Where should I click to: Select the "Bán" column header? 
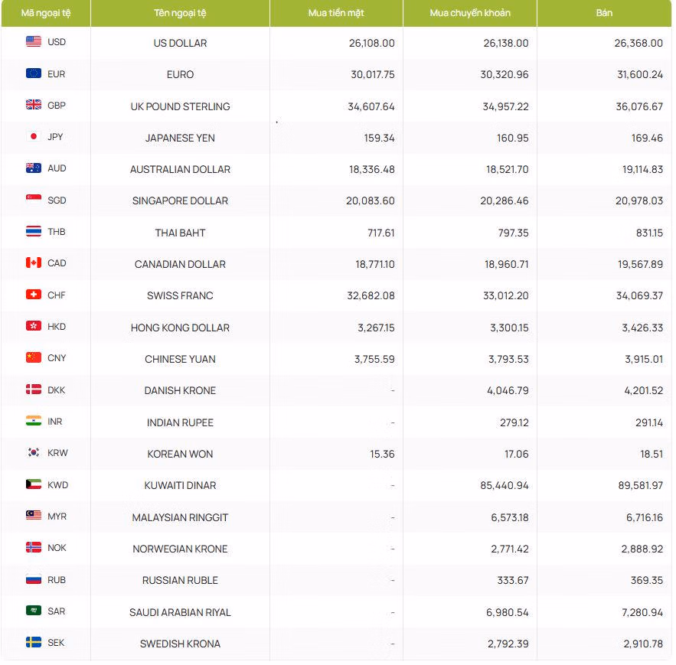tap(604, 13)
